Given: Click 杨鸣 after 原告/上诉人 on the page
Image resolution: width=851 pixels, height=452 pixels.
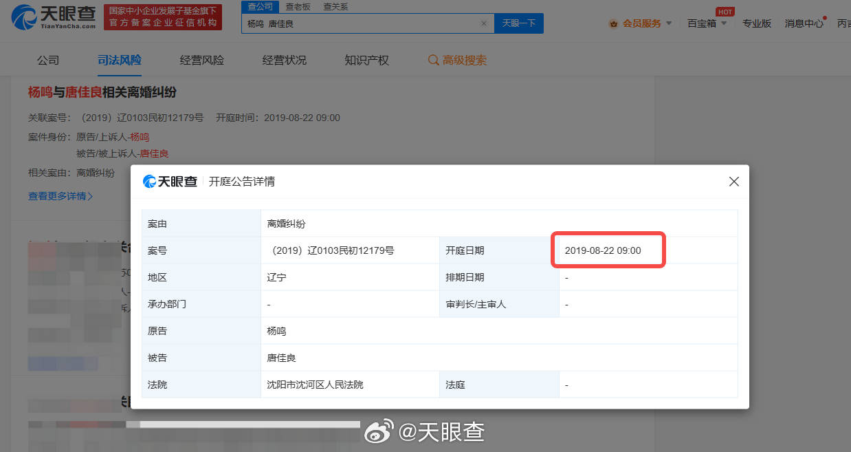Looking at the screenshot, I should click(x=140, y=137).
